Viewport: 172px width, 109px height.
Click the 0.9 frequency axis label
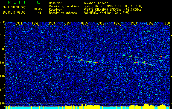pyautogui.click(x=2, y=63)
